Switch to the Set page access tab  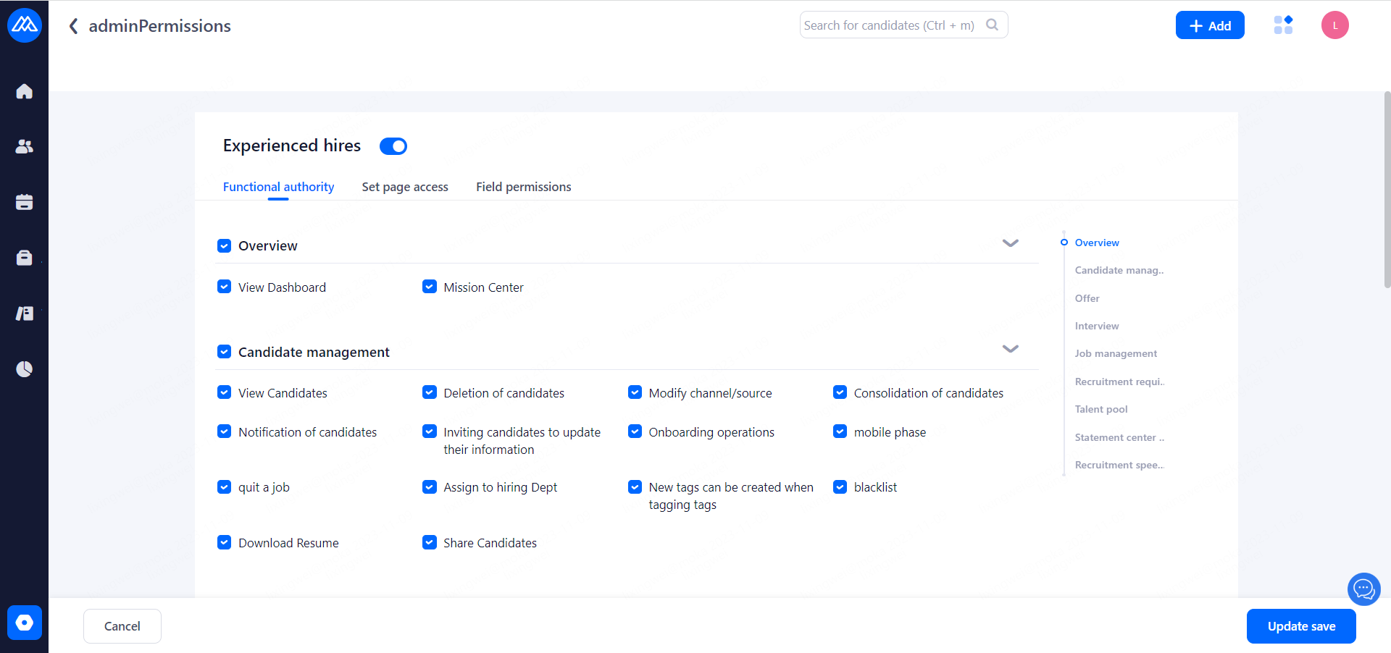point(405,187)
